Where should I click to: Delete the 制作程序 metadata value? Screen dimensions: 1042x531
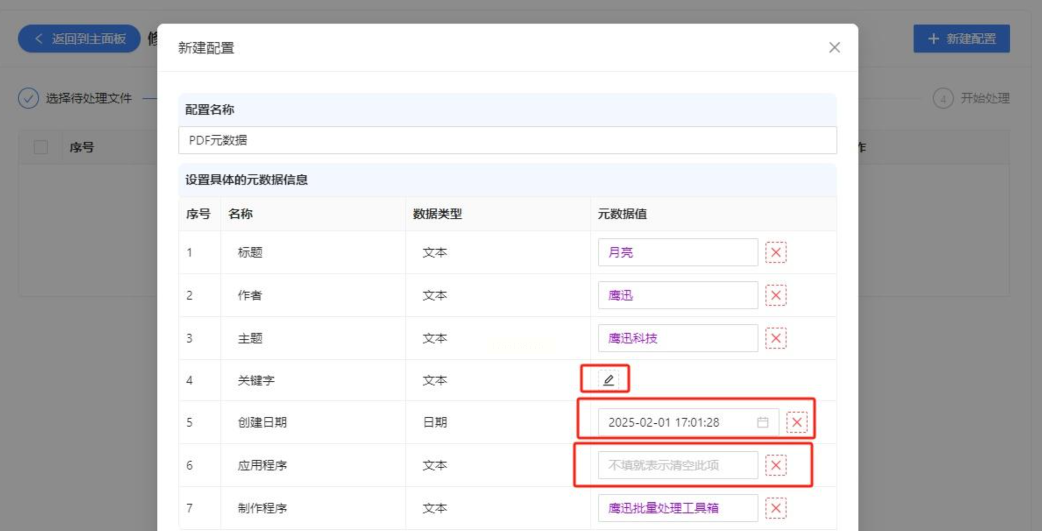coord(775,508)
